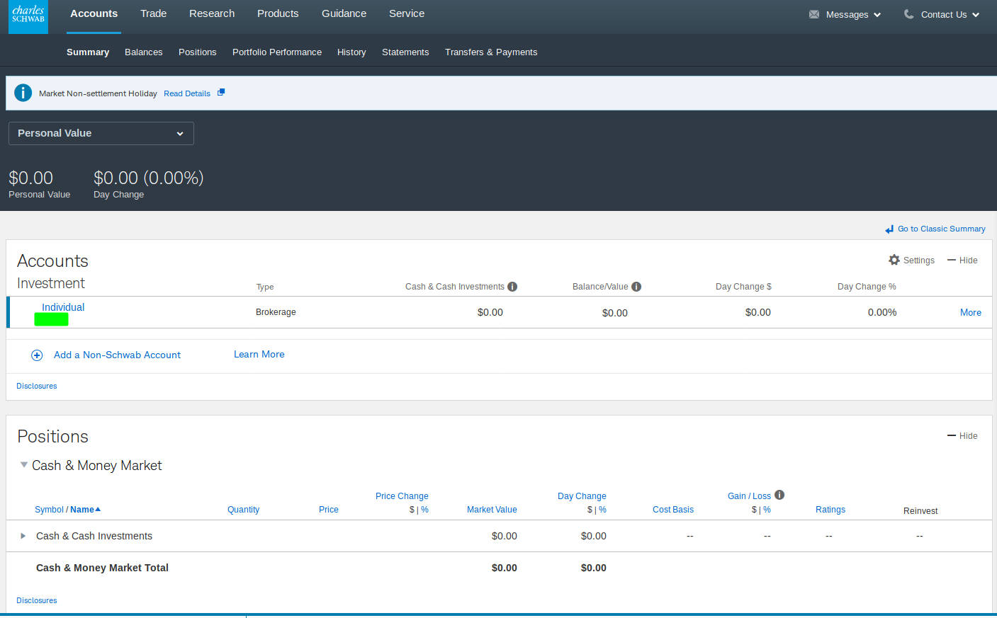Screen dimensions: 997x618
Task: Sort by Market Value column
Action: point(492,510)
